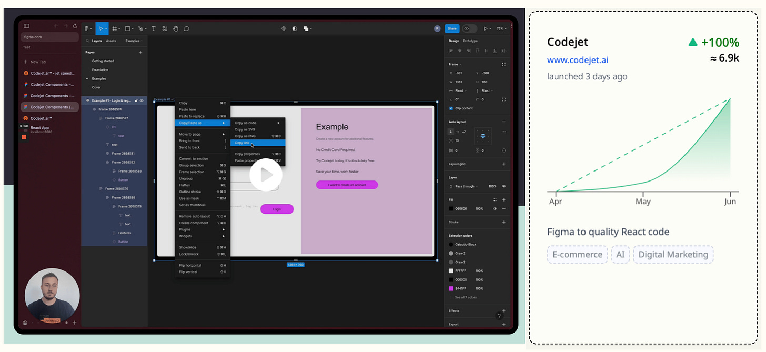This screenshot has width=766, height=352.
Task: Open the Frame type dropdown
Action: 454,64
